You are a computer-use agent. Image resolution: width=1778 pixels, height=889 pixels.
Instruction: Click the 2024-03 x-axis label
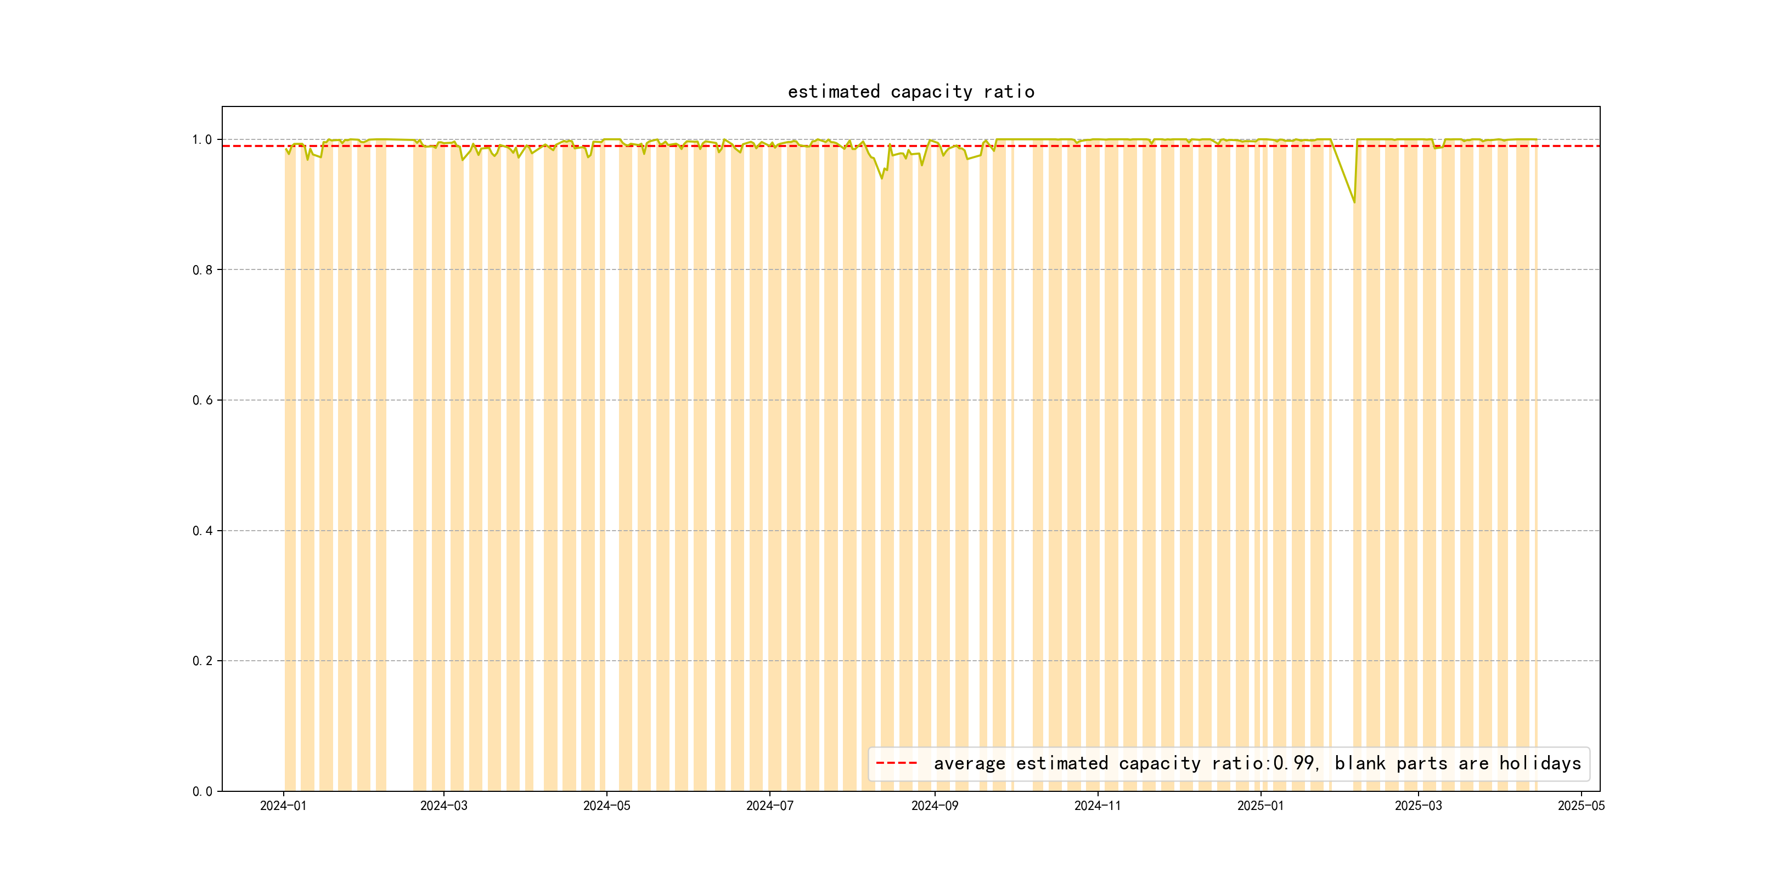click(x=444, y=806)
